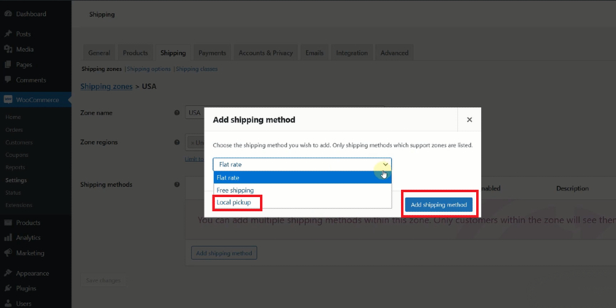Click the Appearance paintbrush icon
This screenshot has width=616, height=308.
pyautogui.click(x=8, y=273)
